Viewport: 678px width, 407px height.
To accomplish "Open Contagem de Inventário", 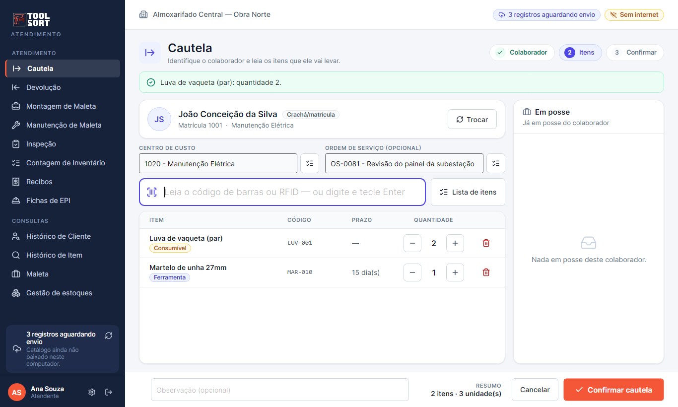I will (x=63, y=163).
